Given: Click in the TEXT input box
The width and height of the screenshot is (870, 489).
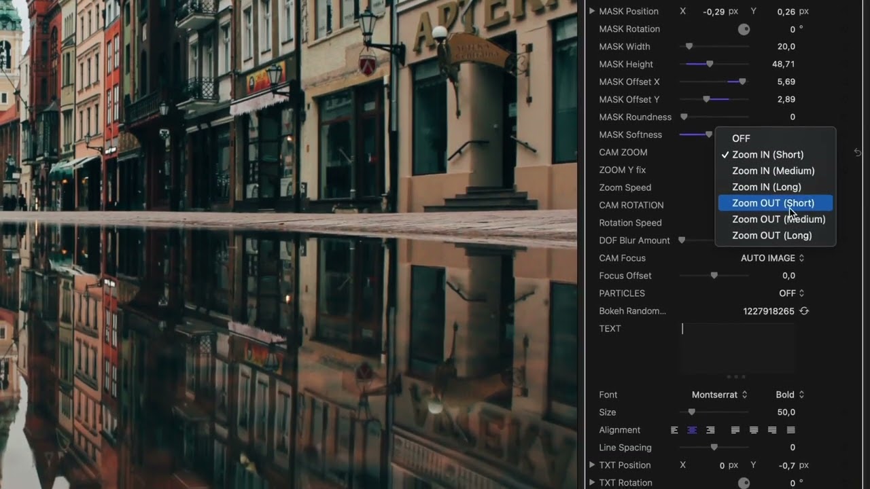Looking at the screenshot, I should [x=737, y=347].
